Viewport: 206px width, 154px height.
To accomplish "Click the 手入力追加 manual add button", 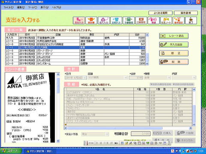I will (174, 44).
